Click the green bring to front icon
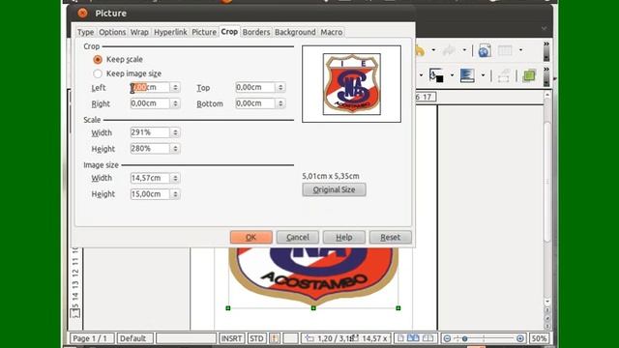 click(x=529, y=75)
